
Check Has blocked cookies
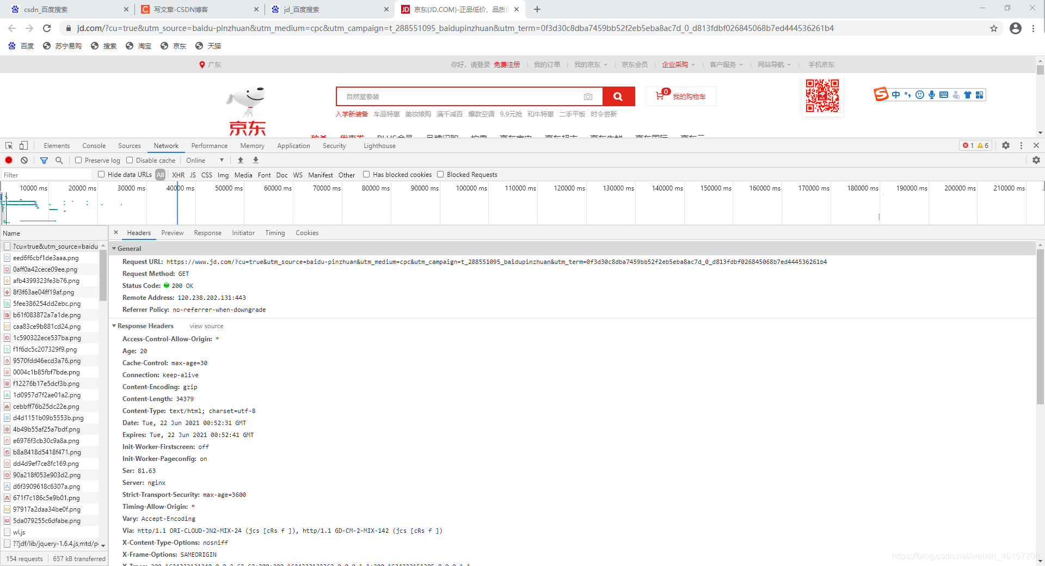pyautogui.click(x=366, y=174)
